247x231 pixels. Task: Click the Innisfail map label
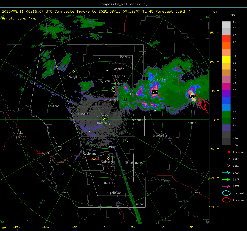click(111, 99)
